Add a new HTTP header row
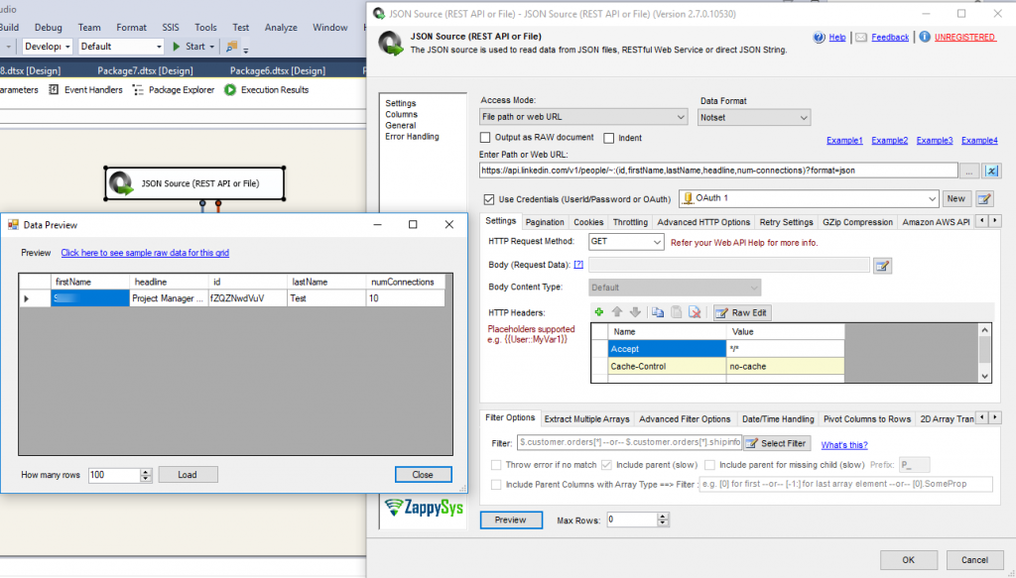Viewport: 1016px width, 578px height. (598, 311)
